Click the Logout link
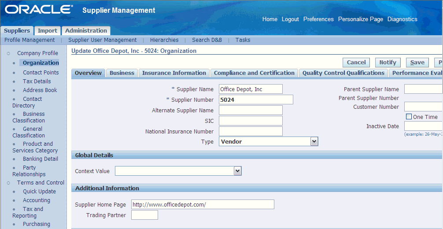Screen dimensions: 443x229 290,19
